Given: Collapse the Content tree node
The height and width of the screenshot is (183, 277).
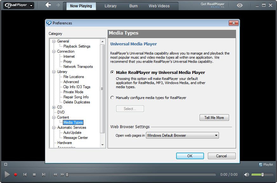Looking at the screenshot, I should click(x=54, y=117).
